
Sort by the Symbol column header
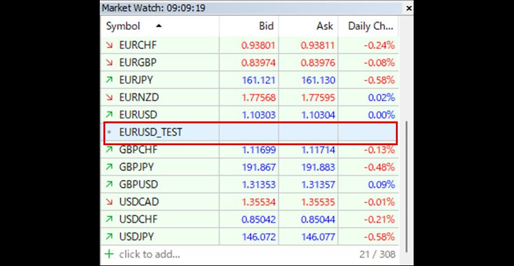[x=123, y=26]
